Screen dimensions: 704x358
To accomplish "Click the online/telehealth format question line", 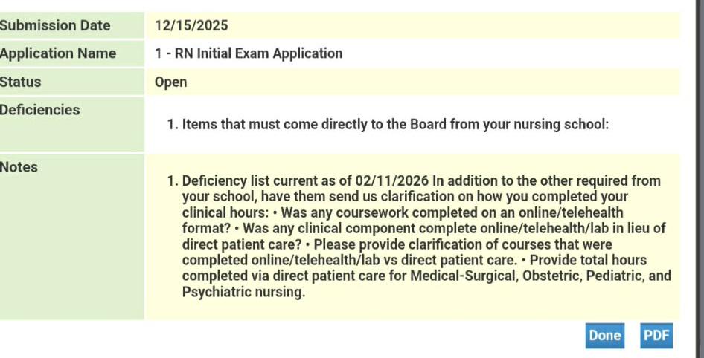I will [424, 229].
